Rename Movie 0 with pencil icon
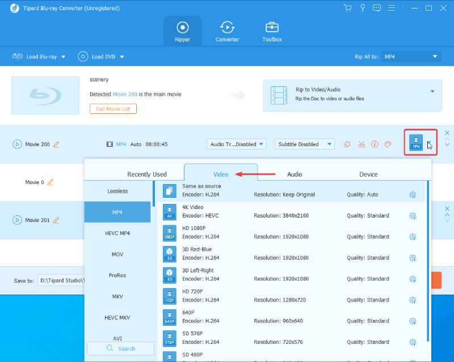Image resolution: width=454 pixels, height=362 pixels. 50,182
